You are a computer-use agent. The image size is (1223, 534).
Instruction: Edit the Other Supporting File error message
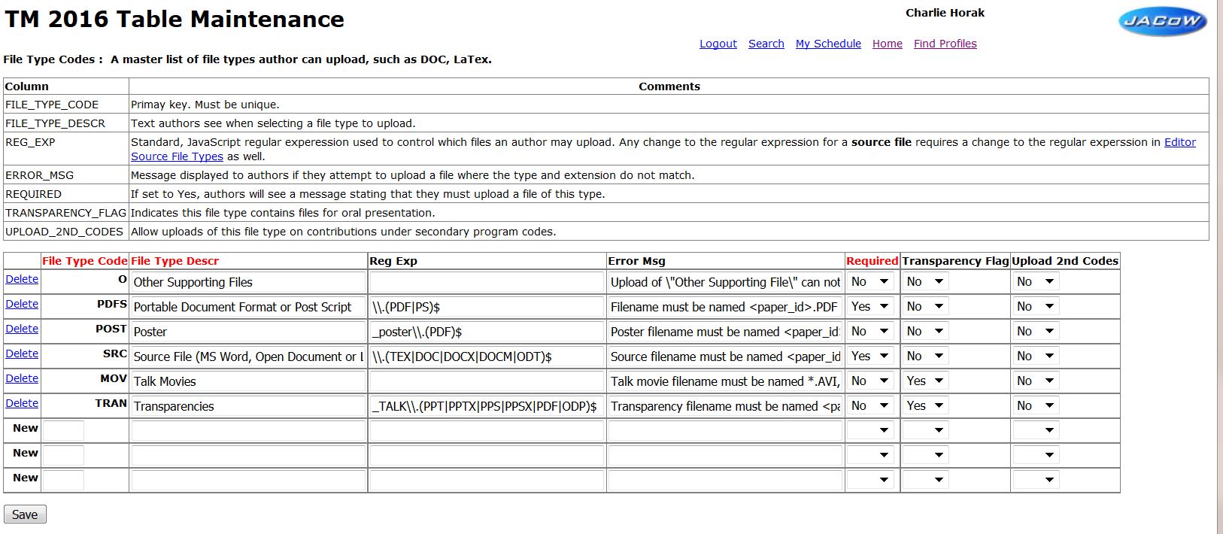tap(725, 282)
